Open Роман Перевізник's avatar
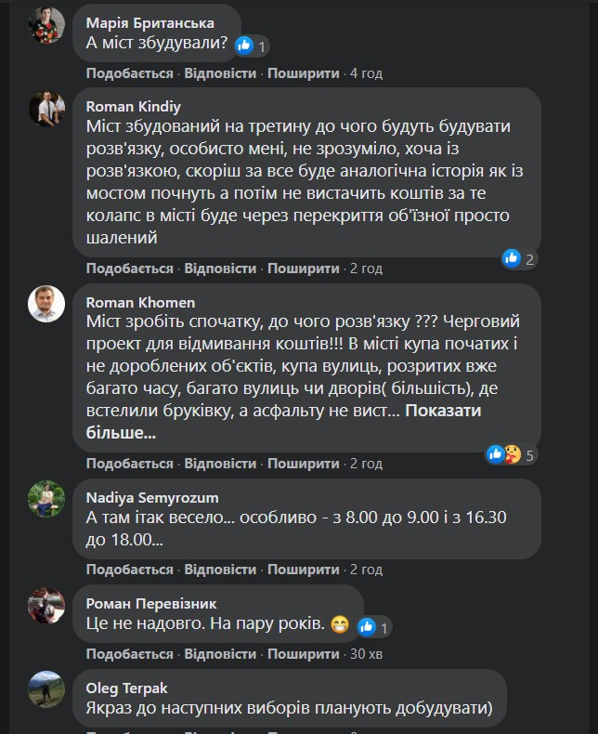The height and width of the screenshot is (734, 598). pos(46,605)
